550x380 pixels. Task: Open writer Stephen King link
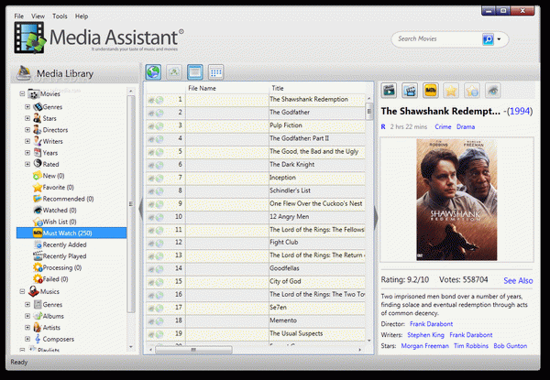[425, 335]
